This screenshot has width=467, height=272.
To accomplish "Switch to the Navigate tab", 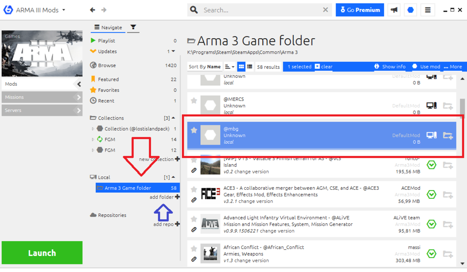I will tap(108, 27).
